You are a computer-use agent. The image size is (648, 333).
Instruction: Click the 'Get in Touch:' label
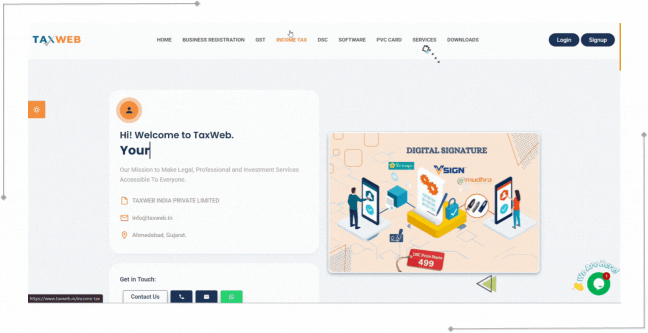(x=138, y=279)
